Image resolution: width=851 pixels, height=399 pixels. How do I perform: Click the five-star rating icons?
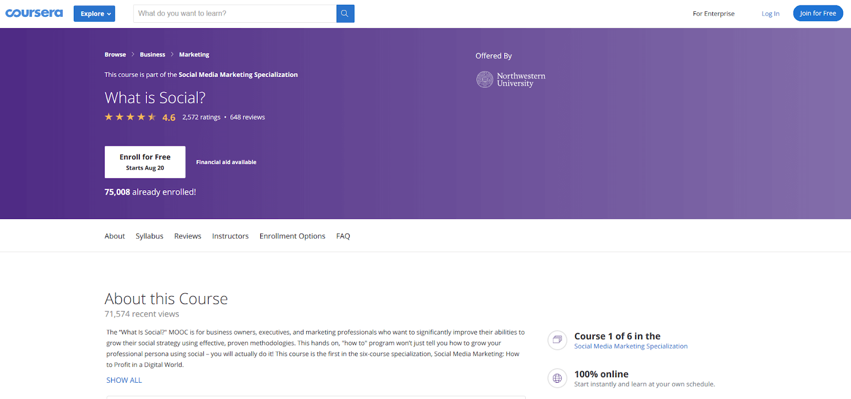pyautogui.click(x=130, y=117)
